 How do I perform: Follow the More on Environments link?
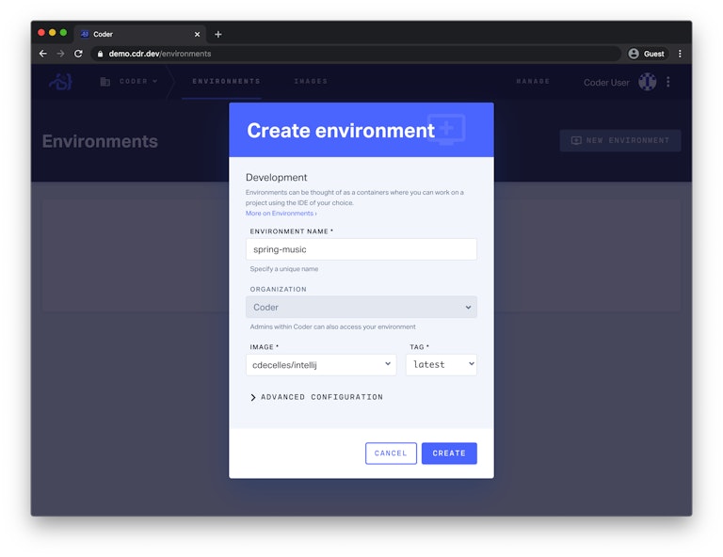(x=281, y=214)
